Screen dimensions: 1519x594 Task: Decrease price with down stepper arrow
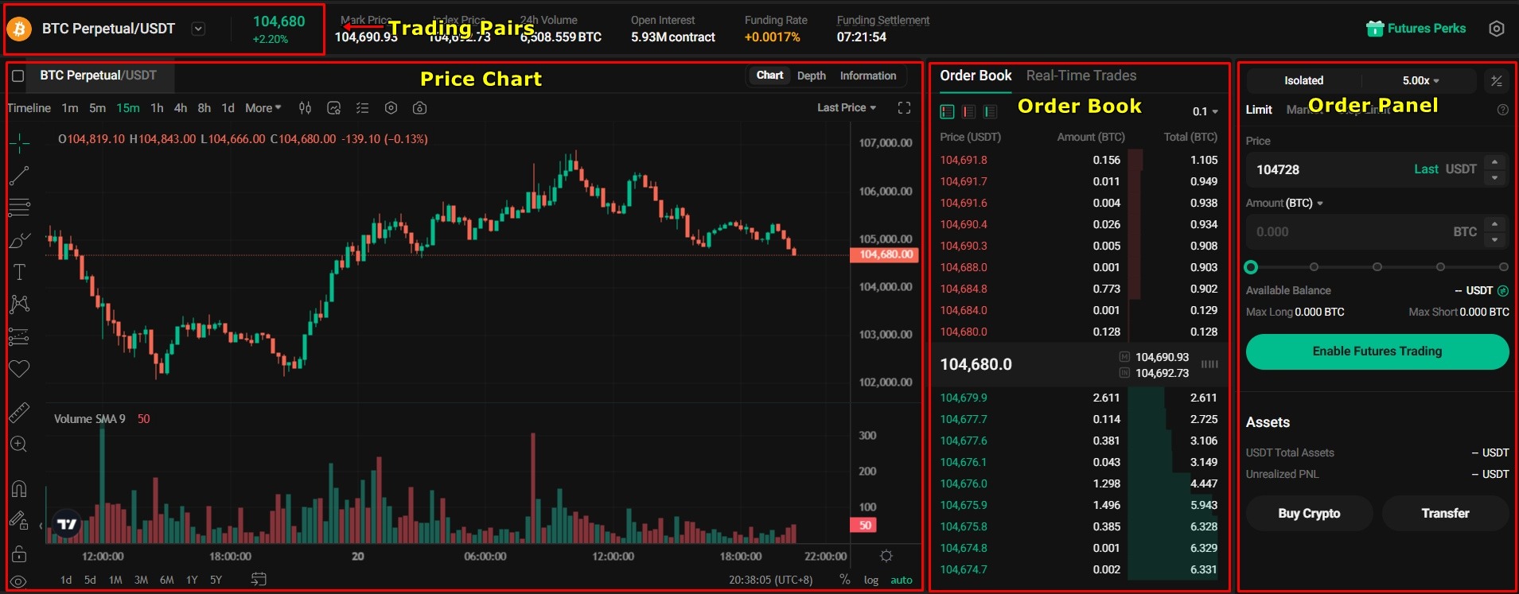1494,178
